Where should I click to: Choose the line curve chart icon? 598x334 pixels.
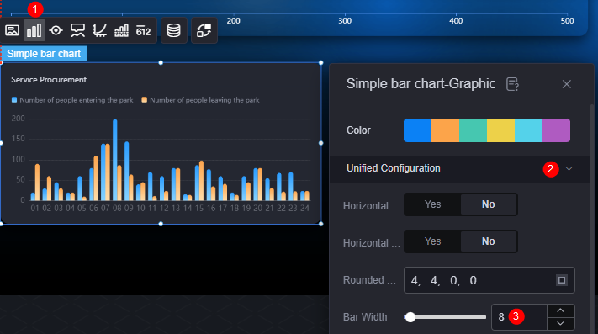[x=99, y=30]
